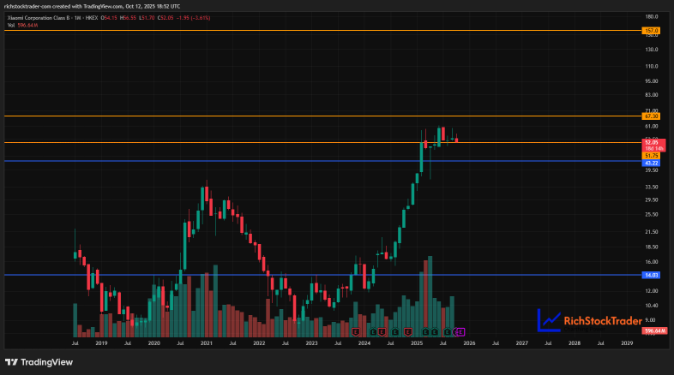Viewport: 674px width, 375px height.
Task: Select the blue horizontal line at 14.03
Action: pyautogui.click(x=257, y=275)
